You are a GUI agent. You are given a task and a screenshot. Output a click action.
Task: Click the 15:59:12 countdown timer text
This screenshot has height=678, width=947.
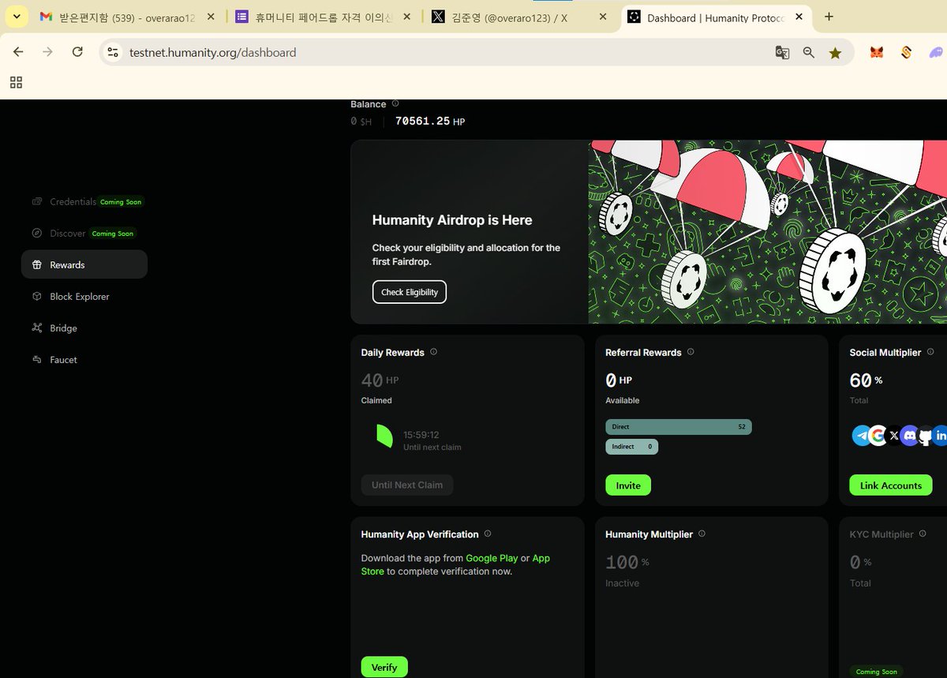(421, 435)
